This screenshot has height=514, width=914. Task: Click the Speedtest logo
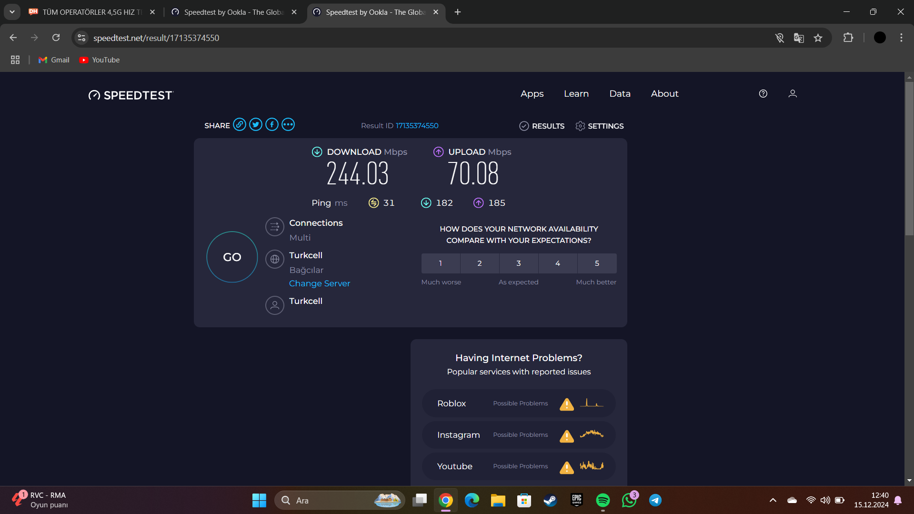[131, 95]
